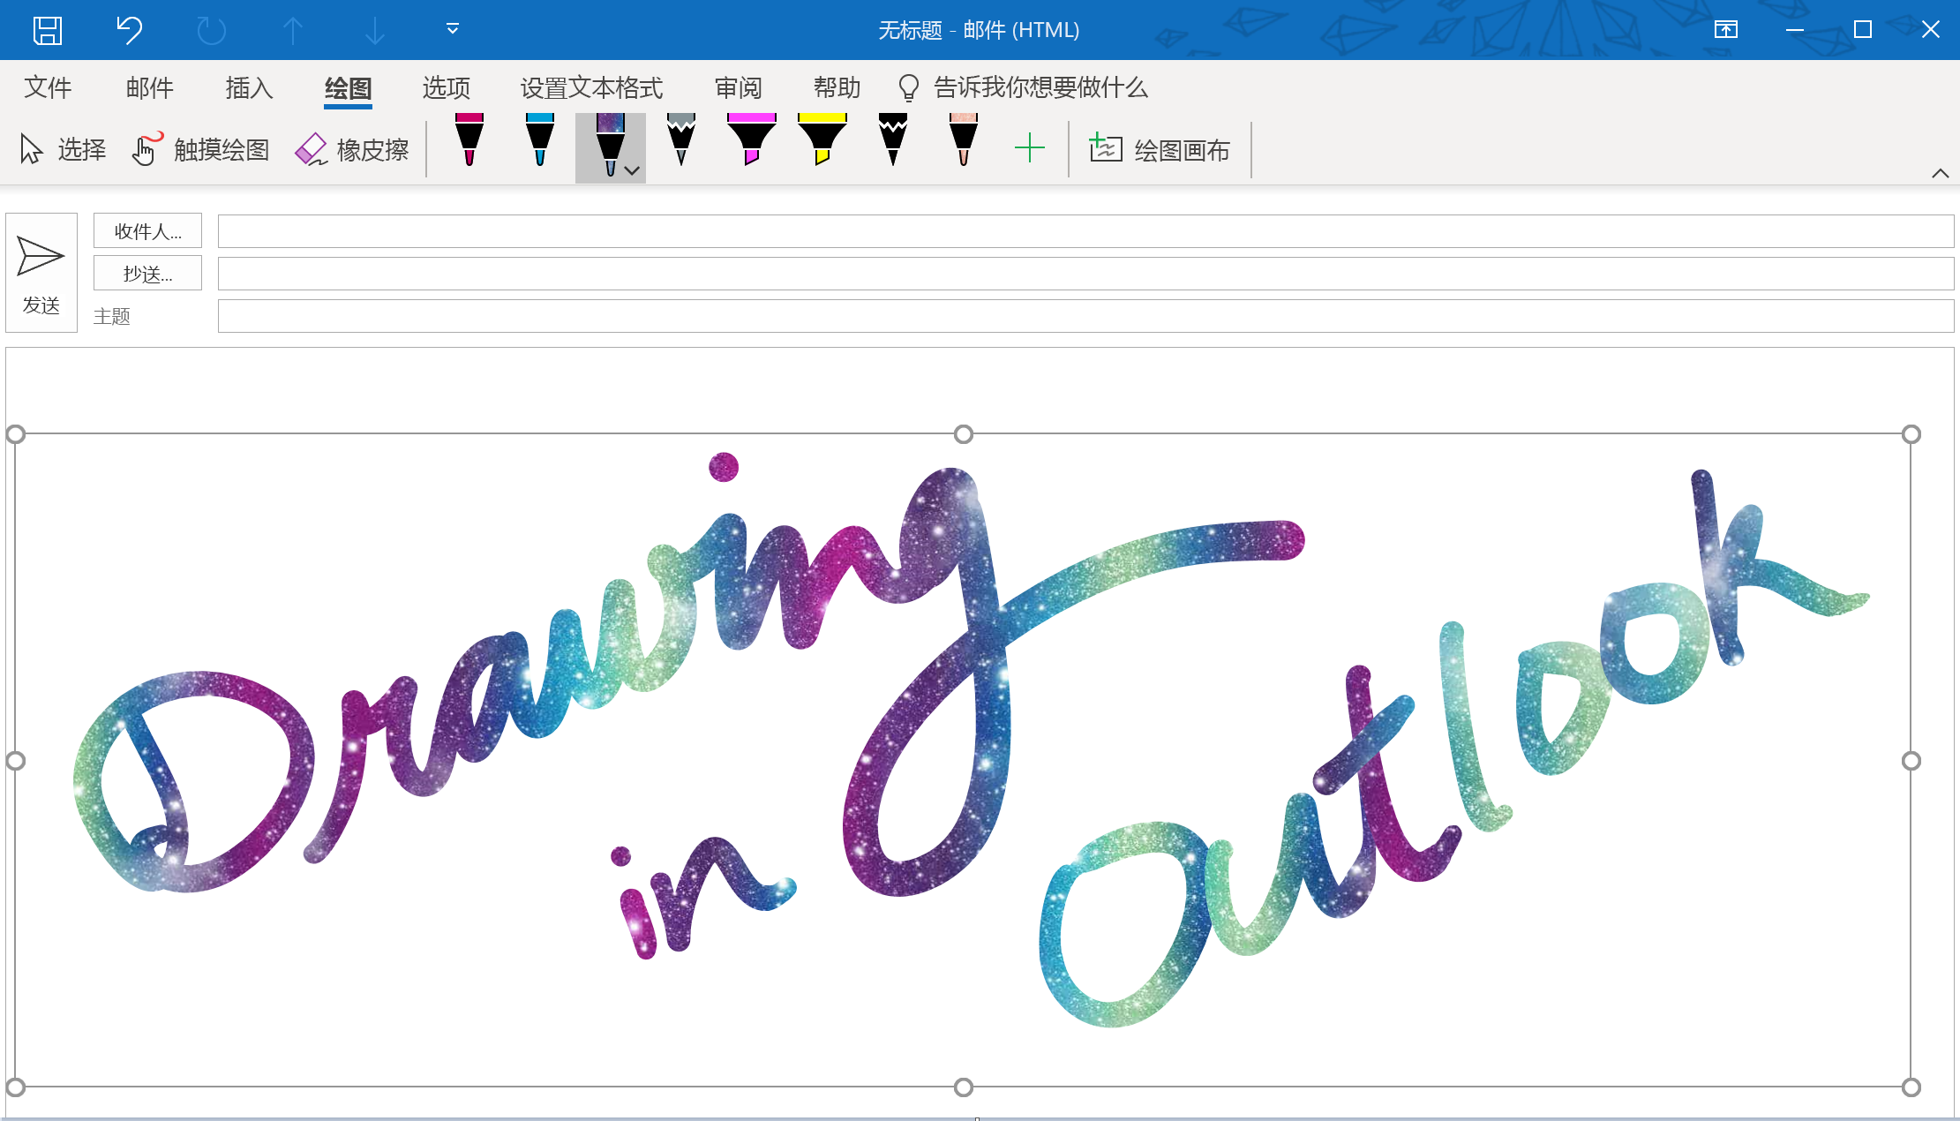Click into the 主题 subject field

coord(1085,316)
